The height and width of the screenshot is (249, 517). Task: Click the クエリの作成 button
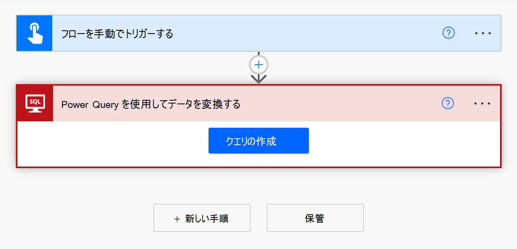point(258,141)
